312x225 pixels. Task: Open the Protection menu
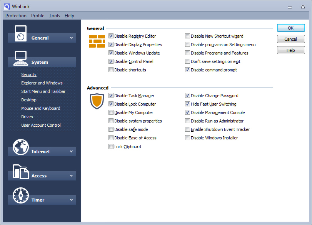click(x=16, y=16)
